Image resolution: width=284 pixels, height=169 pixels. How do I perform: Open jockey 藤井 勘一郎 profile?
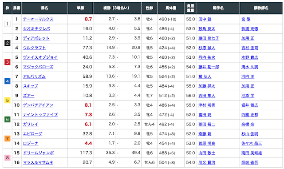tap(209, 67)
